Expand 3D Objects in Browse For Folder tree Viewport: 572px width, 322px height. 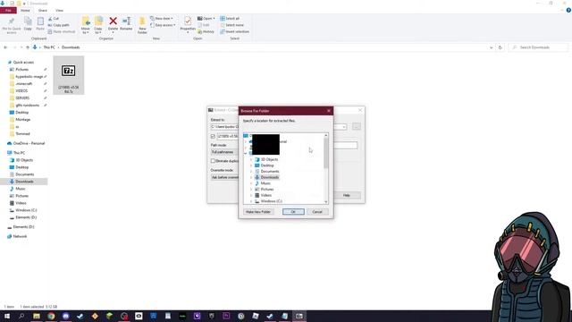point(251,160)
